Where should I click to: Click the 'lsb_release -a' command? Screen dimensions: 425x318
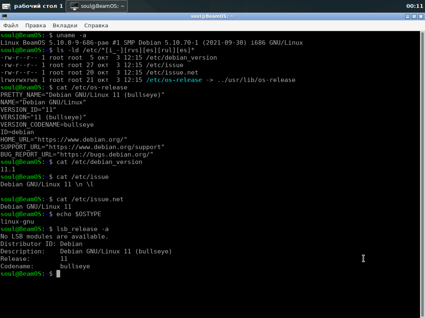pyautogui.click(x=83, y=229)
